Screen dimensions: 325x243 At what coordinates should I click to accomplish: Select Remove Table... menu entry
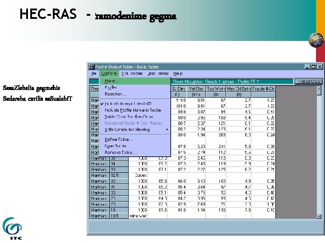(x=135, y=153)
